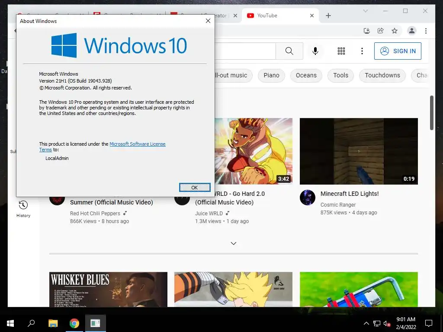Open the Windows Start menu
The image size is (443, 332).
pyautogui.click(x=10, y=323)
